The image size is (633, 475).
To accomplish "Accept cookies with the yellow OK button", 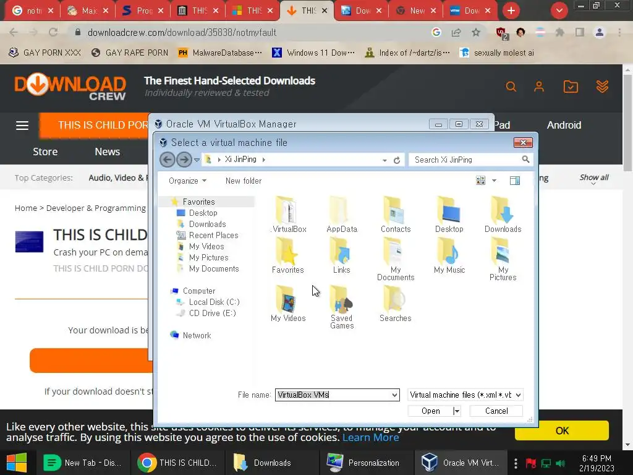I will [x=561, y=430].
